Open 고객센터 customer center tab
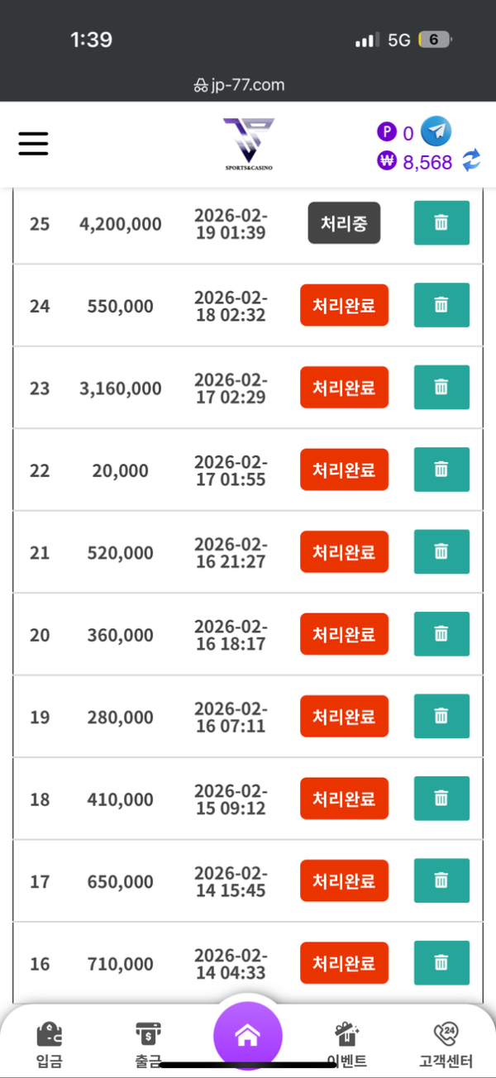This screenshot has height=1078, width=496. (x=446, y=1045)
